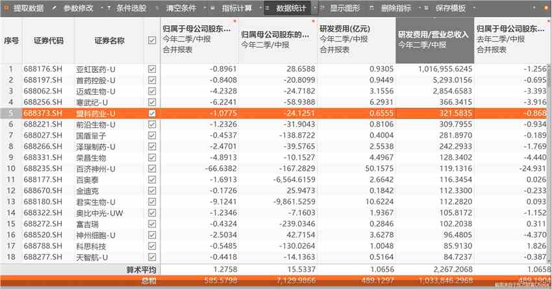The height and width of the screenshot is (289, 552).
Task: Uncheck the checkbox for 亚虹医药-U
Action: (152, 69)
